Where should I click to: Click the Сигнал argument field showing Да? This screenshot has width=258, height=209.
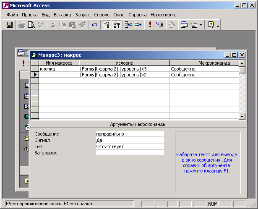click(x=130, y=140)
